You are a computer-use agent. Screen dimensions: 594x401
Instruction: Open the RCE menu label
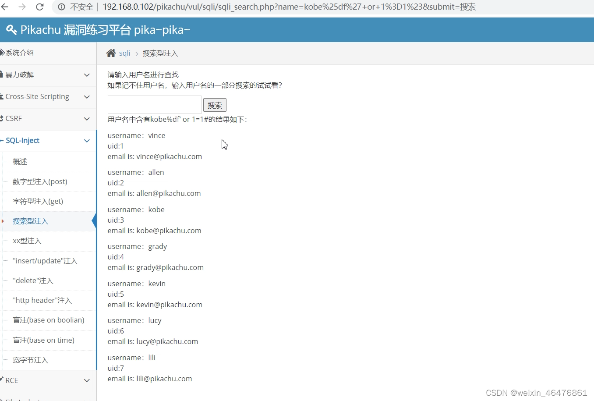[x=12, y=380]
